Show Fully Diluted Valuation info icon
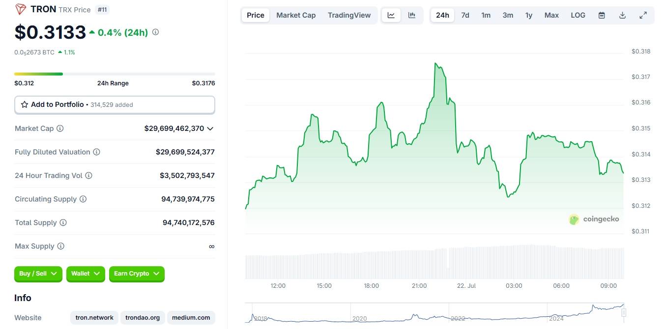The image size is (665, 329). click(97, 152)
